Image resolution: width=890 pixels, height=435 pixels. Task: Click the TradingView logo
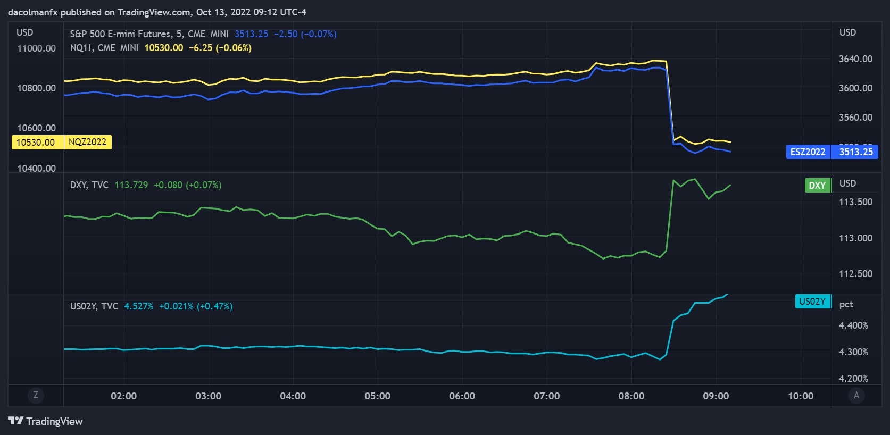[45, 421]
